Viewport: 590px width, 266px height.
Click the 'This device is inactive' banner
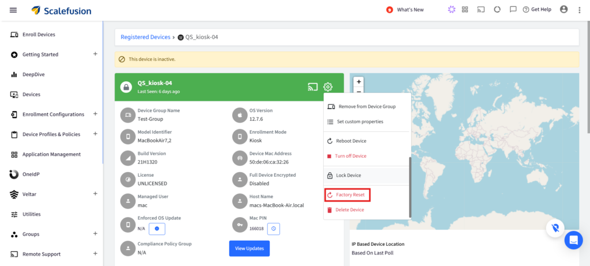tap(346, 59)
